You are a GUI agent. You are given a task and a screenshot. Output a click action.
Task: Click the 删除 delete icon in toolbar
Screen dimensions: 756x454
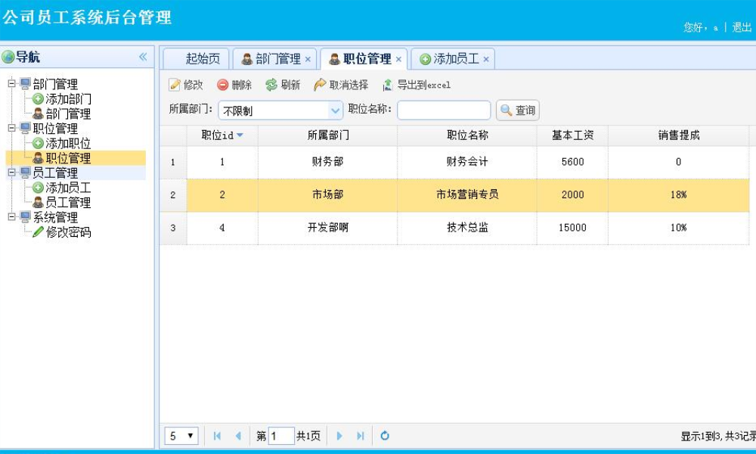pos(223,86)
